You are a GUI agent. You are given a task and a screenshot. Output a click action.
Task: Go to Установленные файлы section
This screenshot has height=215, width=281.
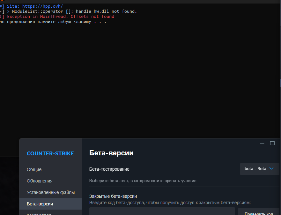(x=51, y=192)
